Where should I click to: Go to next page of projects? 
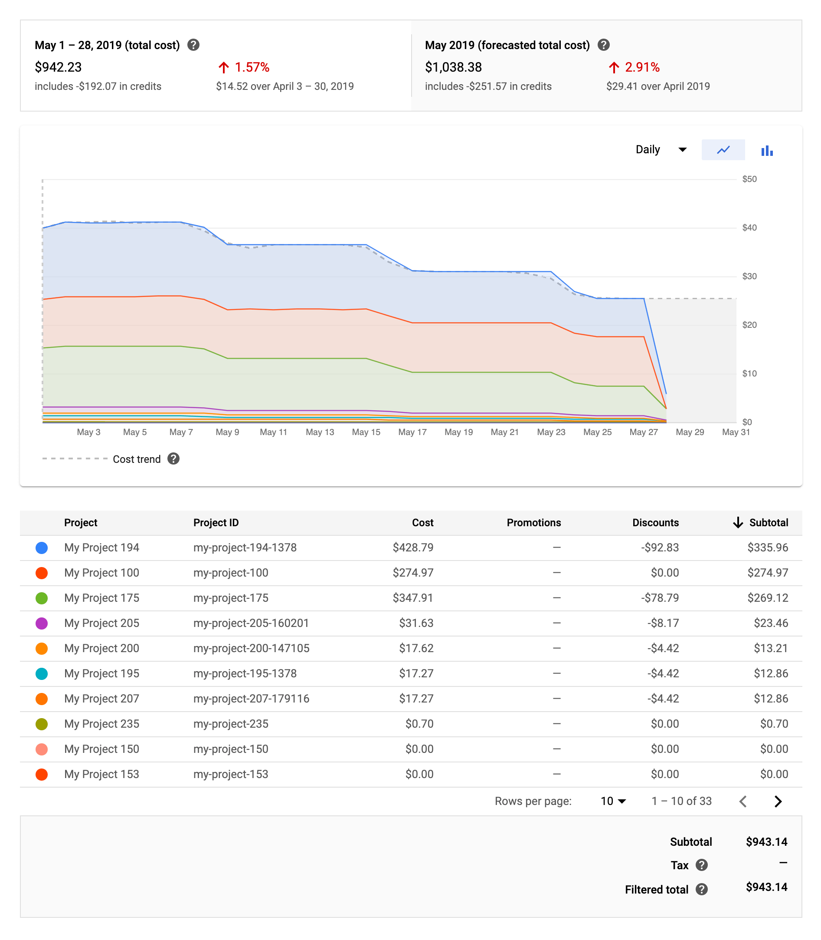click(778, 801)
